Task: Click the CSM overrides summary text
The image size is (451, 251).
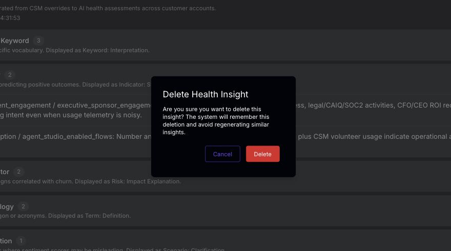Action: tap(108, 8)
